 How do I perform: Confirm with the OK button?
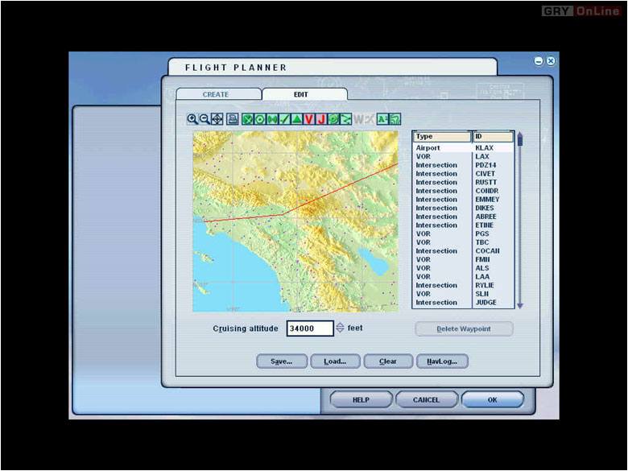click(493, 399)
